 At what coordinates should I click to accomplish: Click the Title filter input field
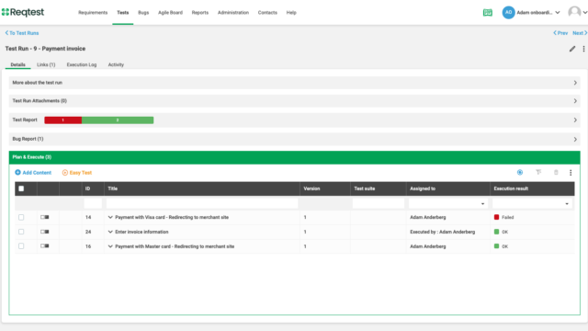[202, 204]
